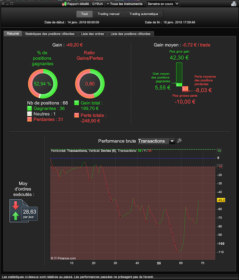
Task: Switch to Trading automatique filter
Action: tap(144, 14)
